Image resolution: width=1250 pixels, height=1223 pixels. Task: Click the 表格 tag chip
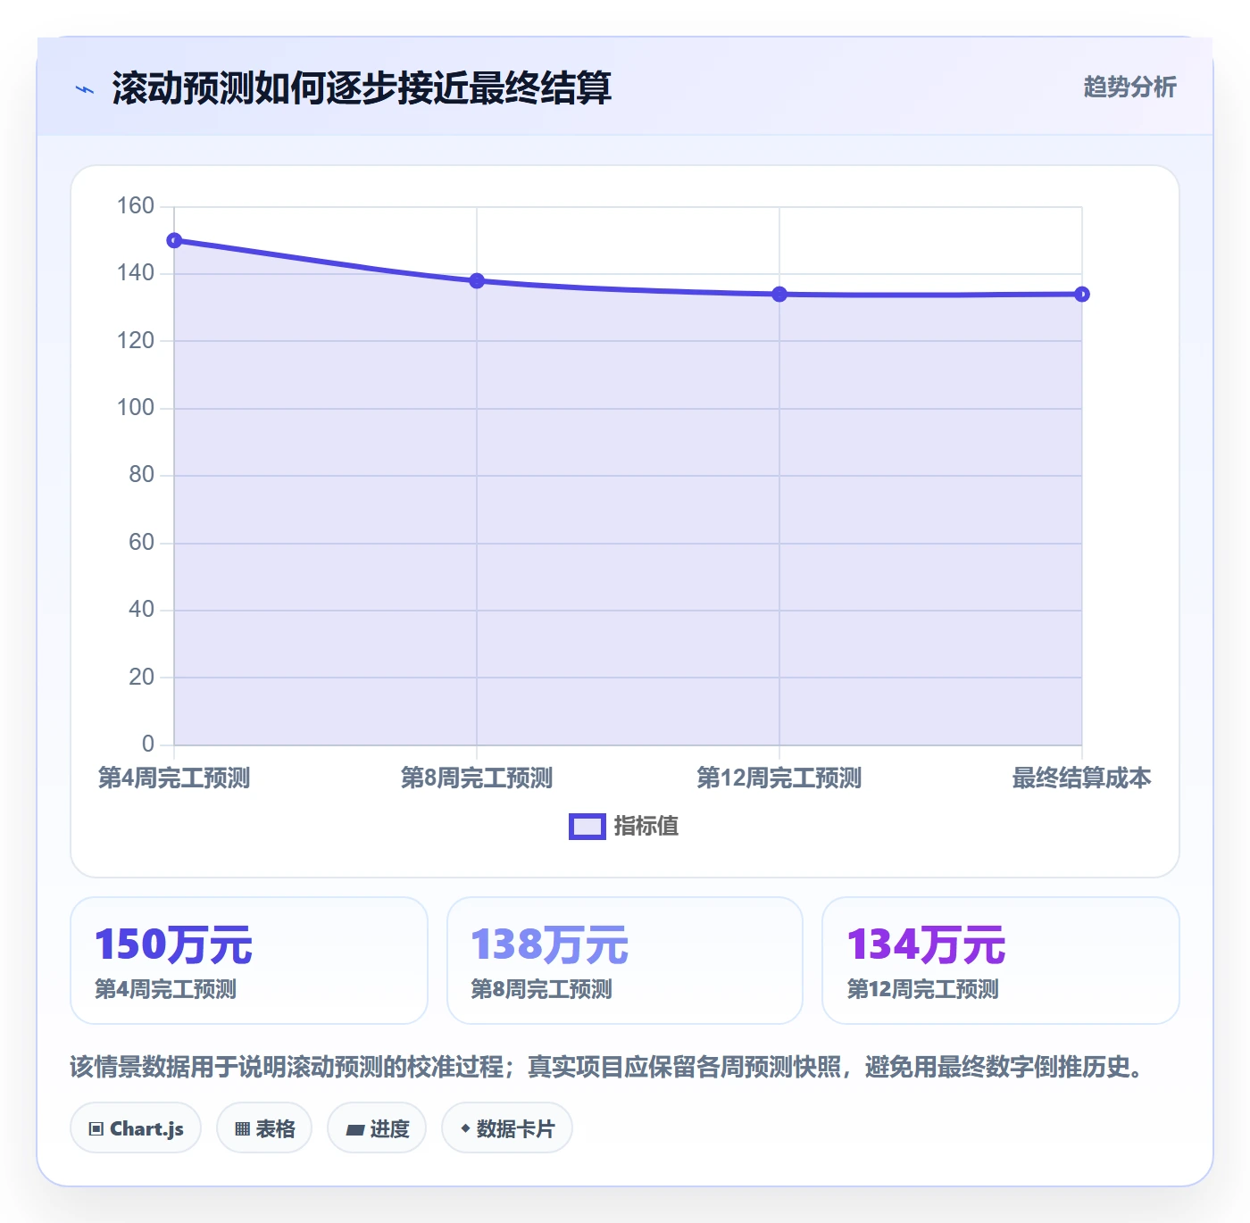pos(264,1128)
